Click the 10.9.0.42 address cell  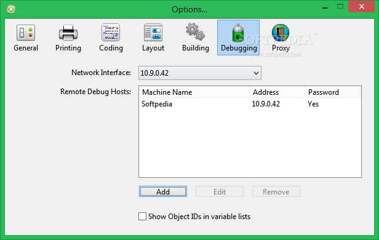(266, 104)
